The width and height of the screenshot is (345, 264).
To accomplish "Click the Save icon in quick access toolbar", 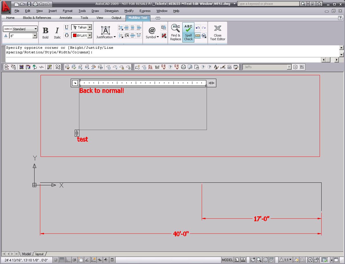I will coord(29,4).
